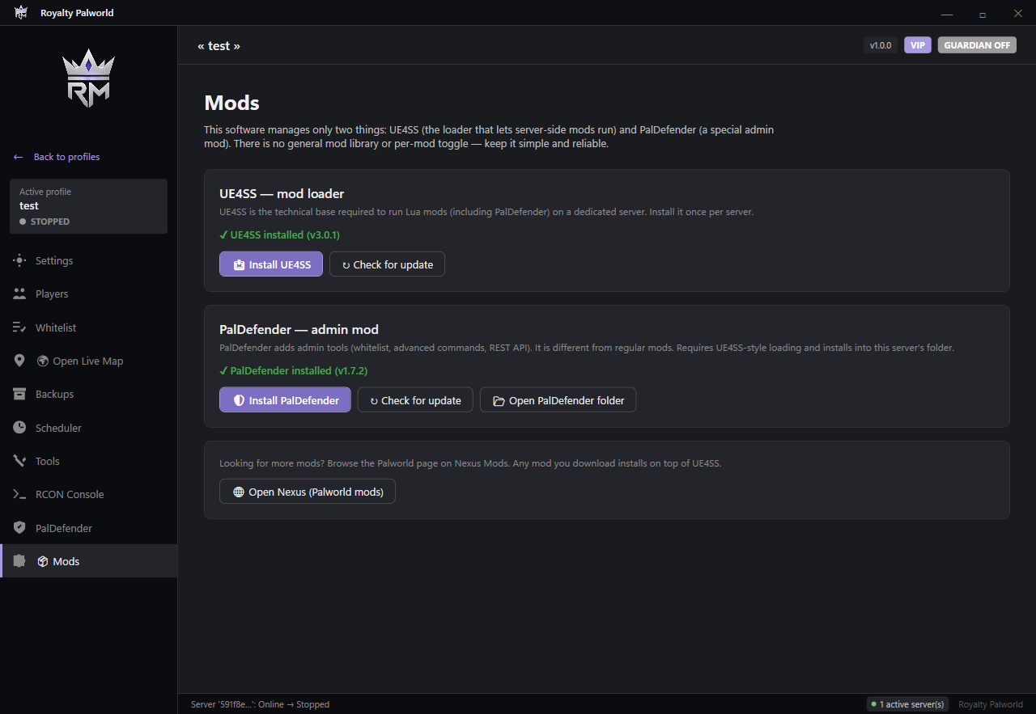The image size is (1036, 714).
Task: Click the Backups archive box icon
Action: pos(19,395)
